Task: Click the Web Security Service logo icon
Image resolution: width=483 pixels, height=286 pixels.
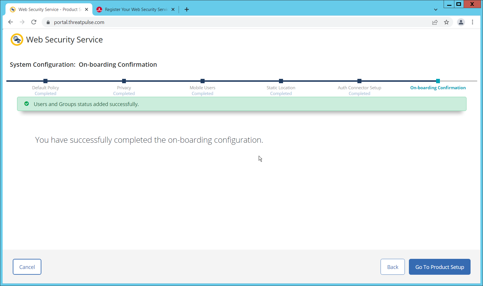Action: coord(17,40)
